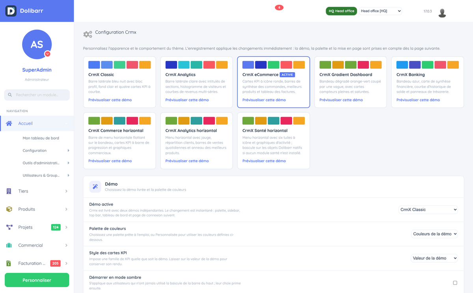
Task: Expand the Produits menu chevron
Action: pos(66,209)
